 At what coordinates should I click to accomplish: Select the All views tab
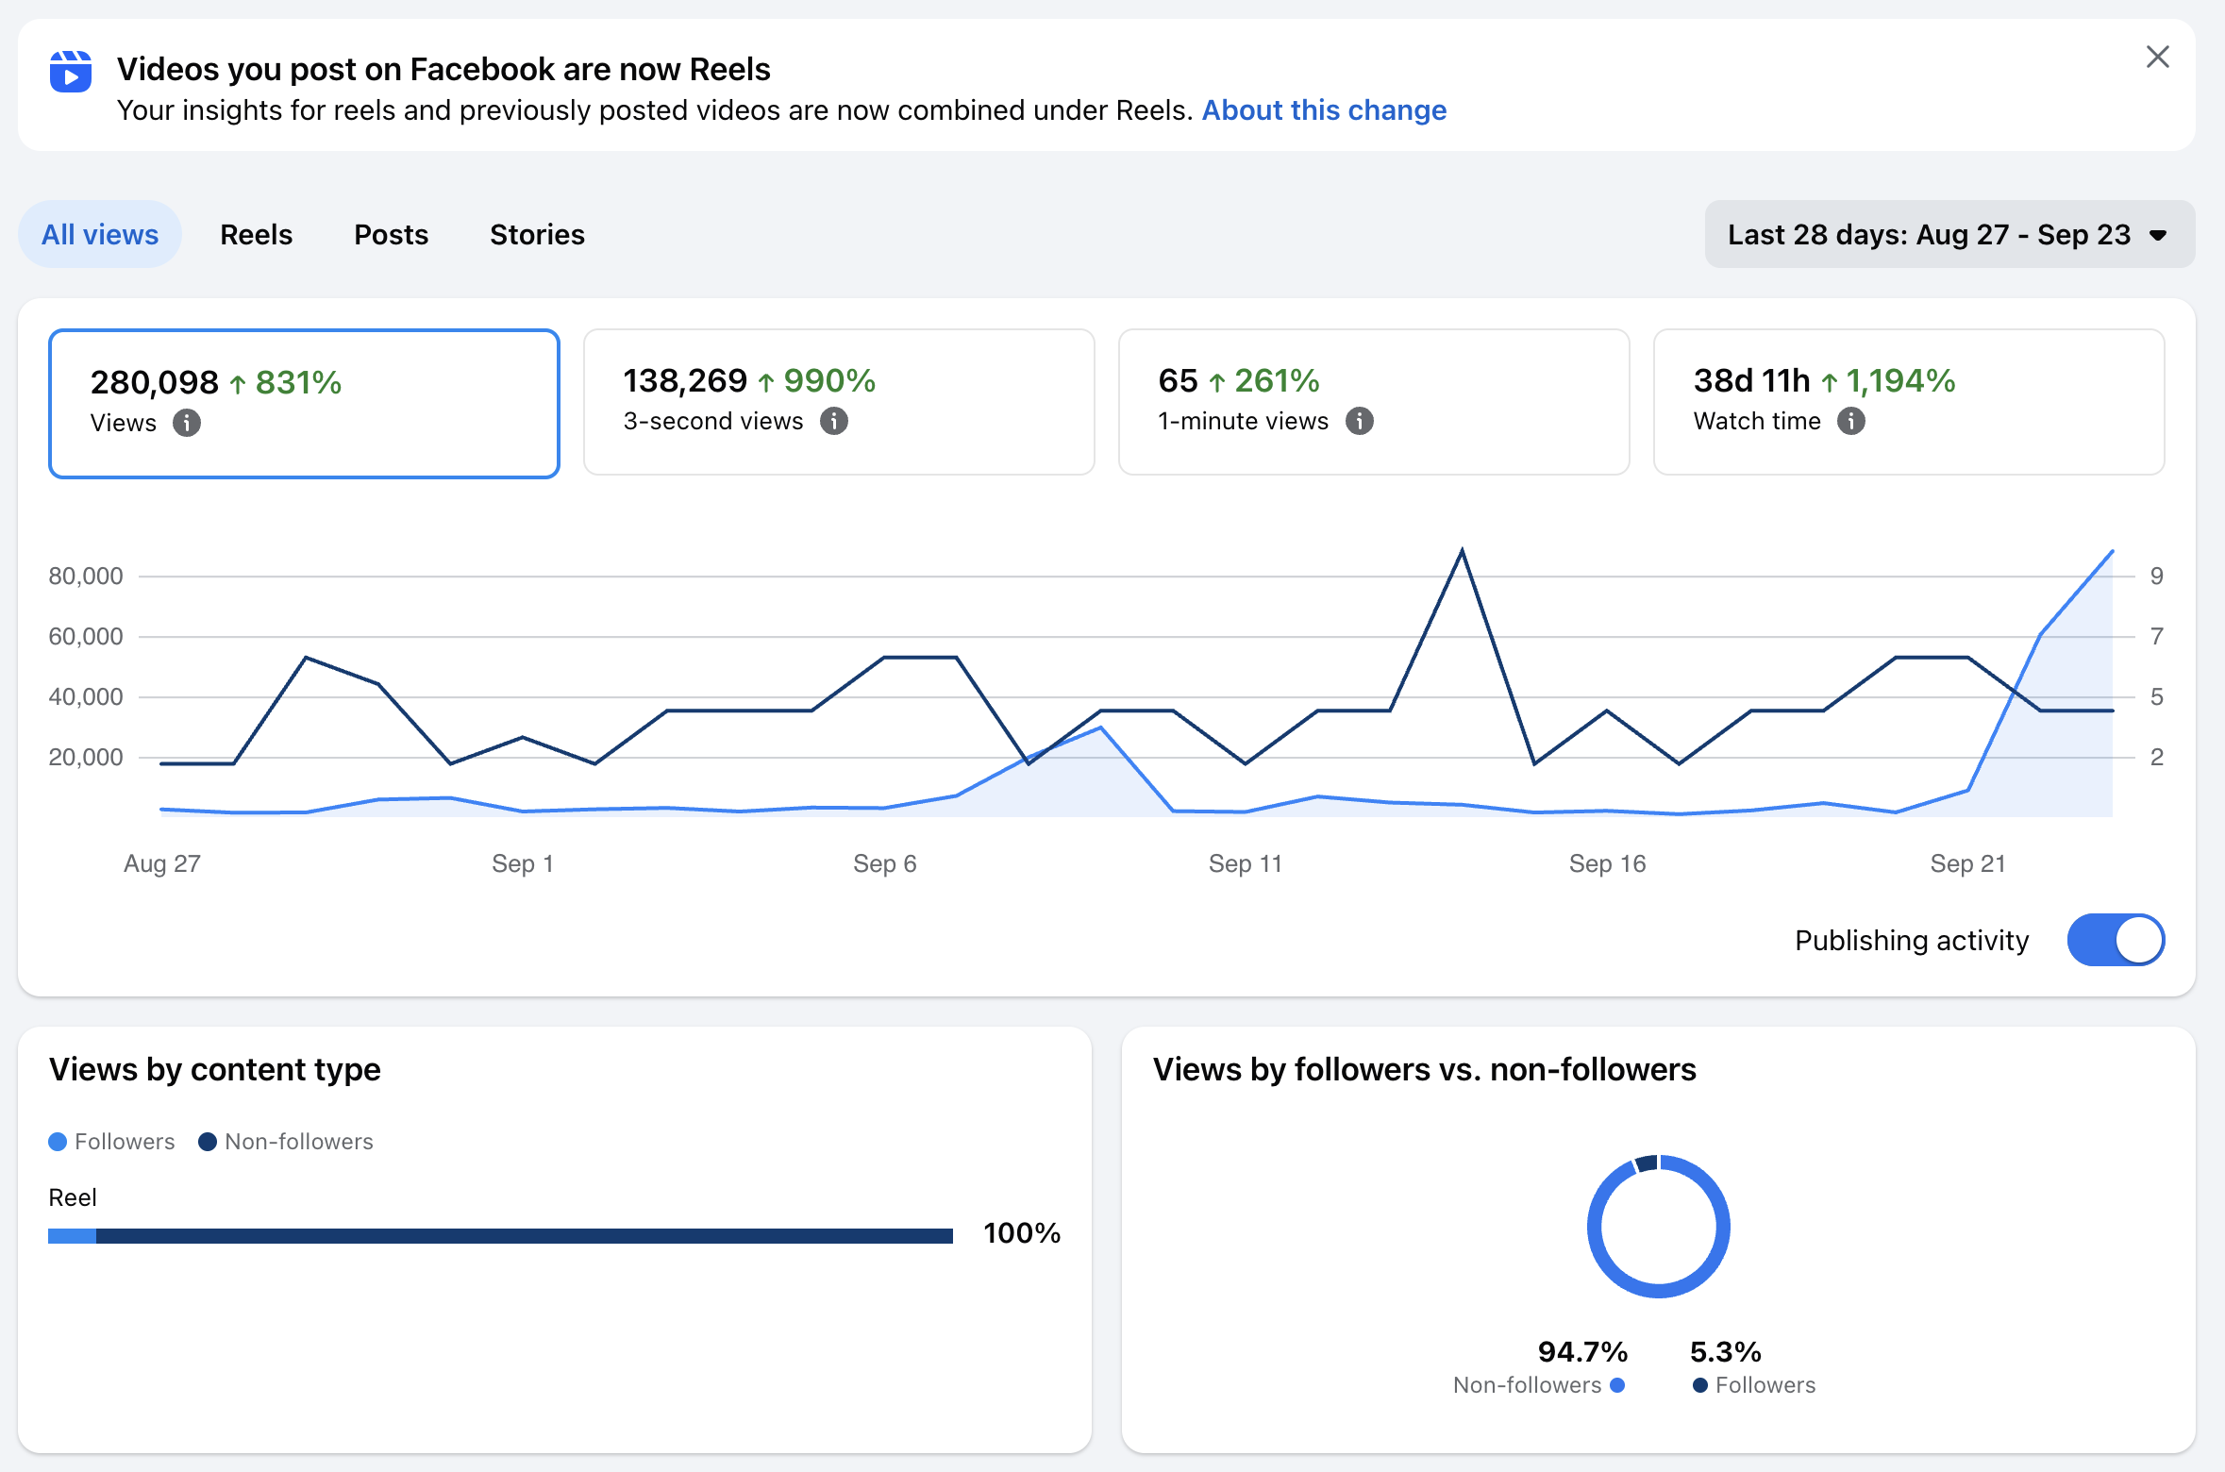click(x=100, y=234)
